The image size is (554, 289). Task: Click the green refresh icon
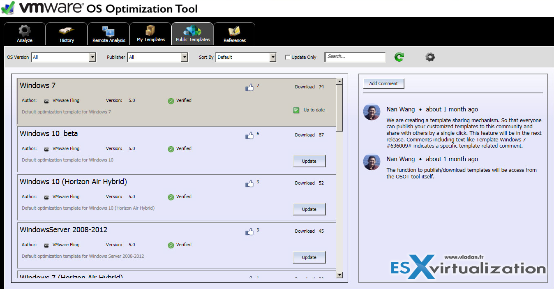point(399,57)
